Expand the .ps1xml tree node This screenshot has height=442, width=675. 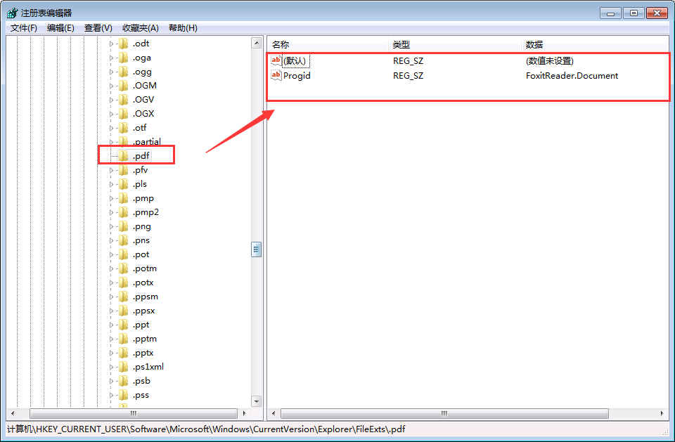(111, 367)
